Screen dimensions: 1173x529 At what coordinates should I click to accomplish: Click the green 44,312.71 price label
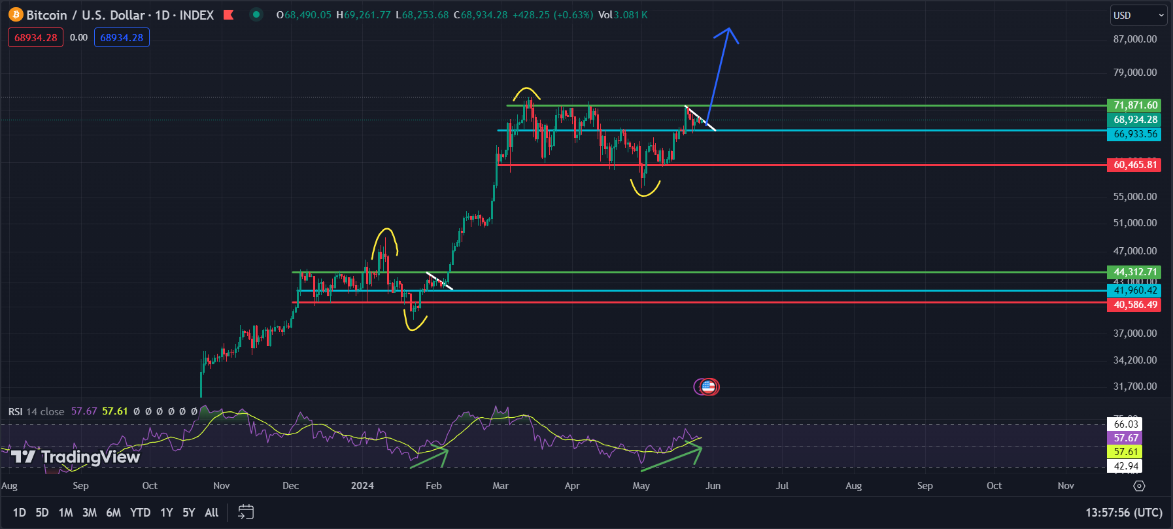pyautogui.click(x=1134, y=272)
